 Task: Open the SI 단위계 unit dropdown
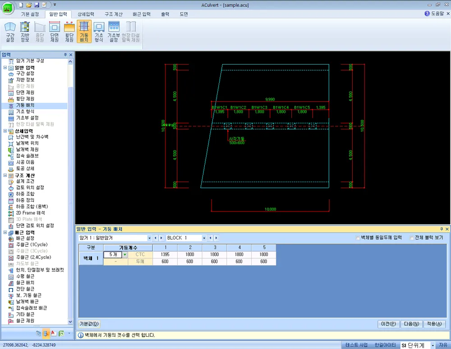(433, 345)
